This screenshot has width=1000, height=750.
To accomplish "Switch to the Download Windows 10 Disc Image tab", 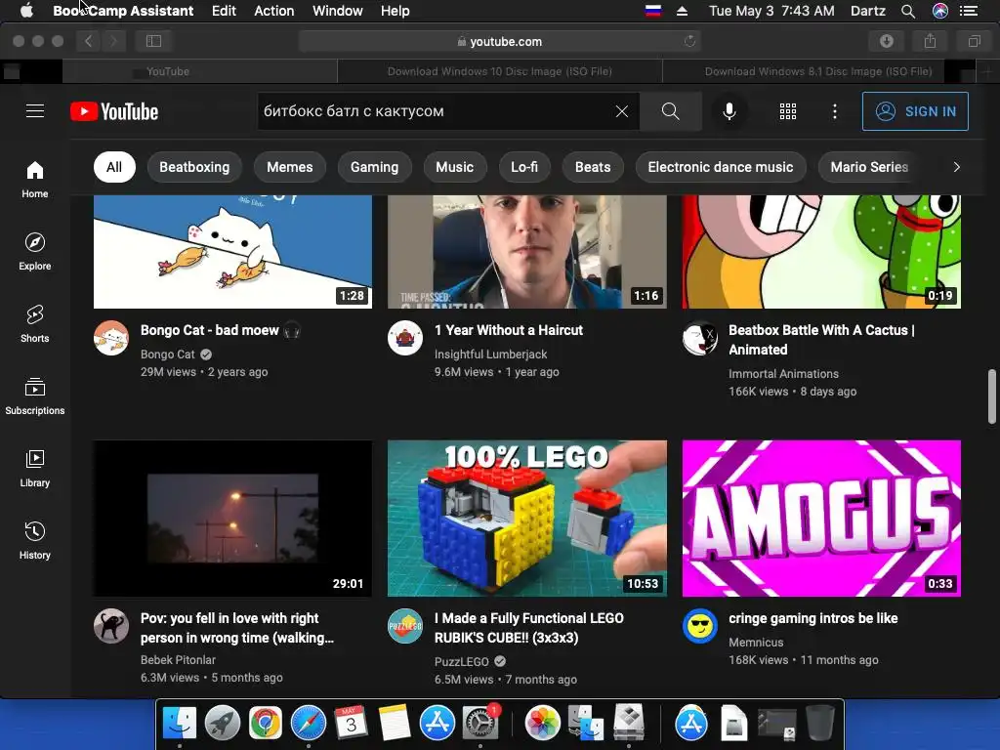I will pyautogui.click(x=500, y=71).
